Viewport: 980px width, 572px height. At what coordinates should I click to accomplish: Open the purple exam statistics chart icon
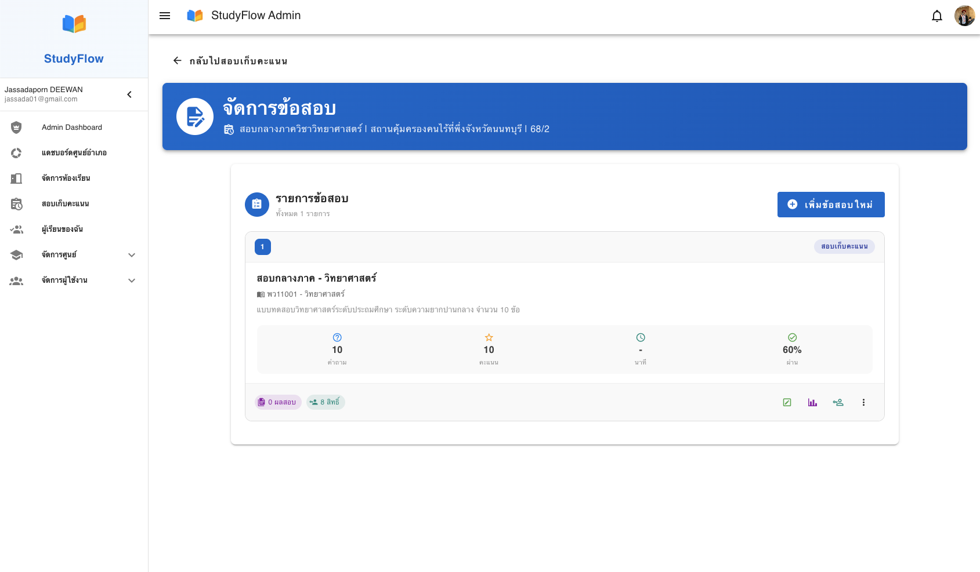pos(812,402)
